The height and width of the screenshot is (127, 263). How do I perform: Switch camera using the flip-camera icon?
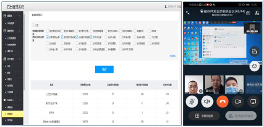coord(248,13)
